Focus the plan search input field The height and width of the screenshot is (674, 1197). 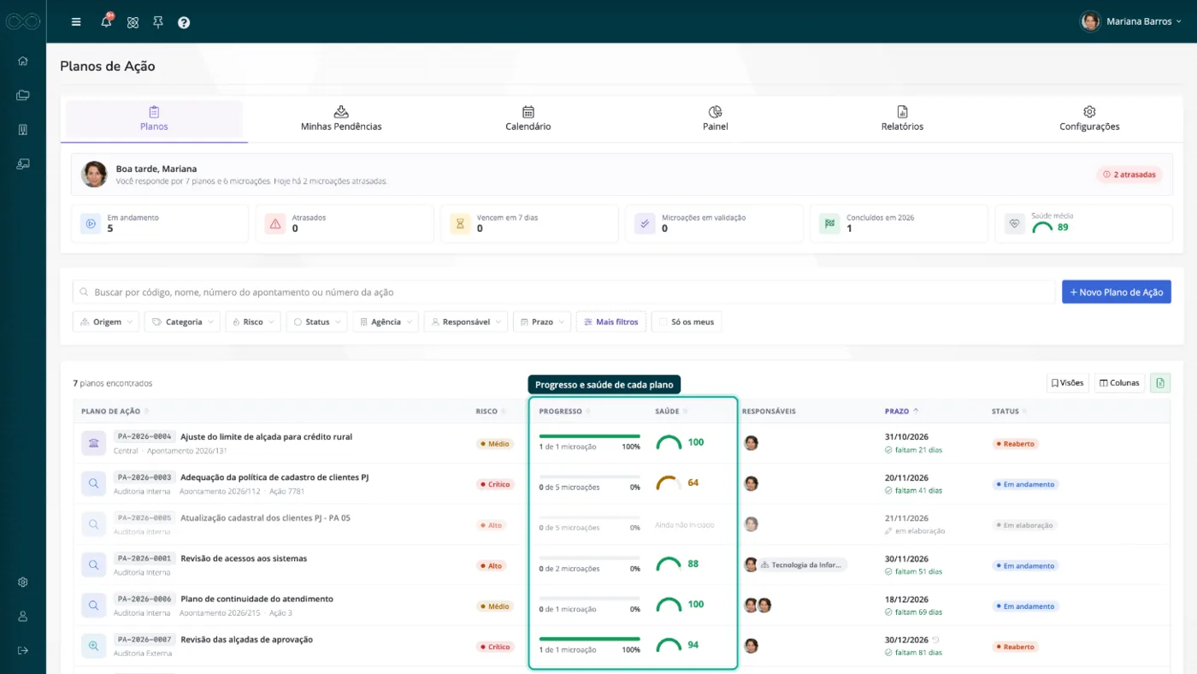click(564, 292)
